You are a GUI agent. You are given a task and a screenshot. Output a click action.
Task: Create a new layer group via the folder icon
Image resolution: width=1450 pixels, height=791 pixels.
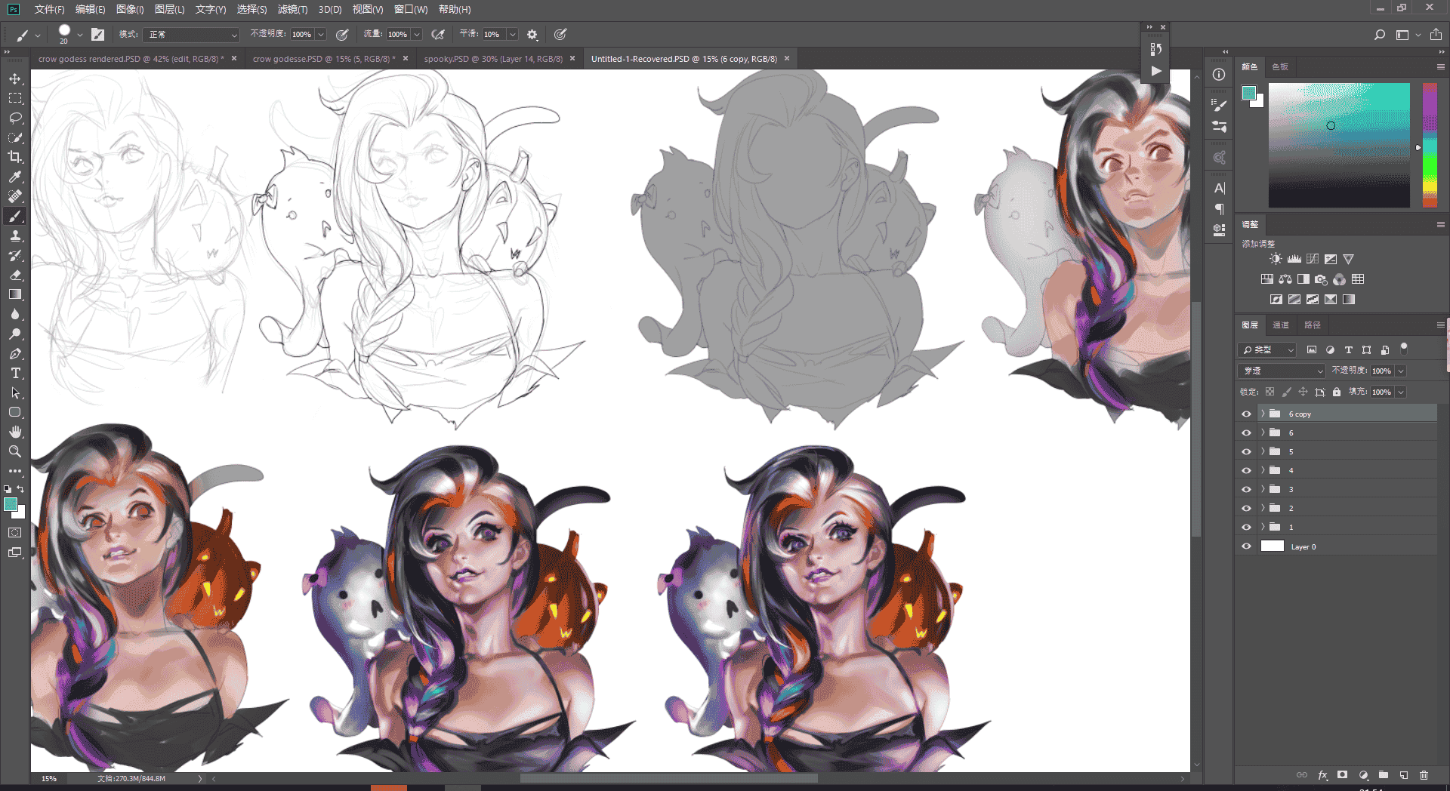(x=1384, y=775)
